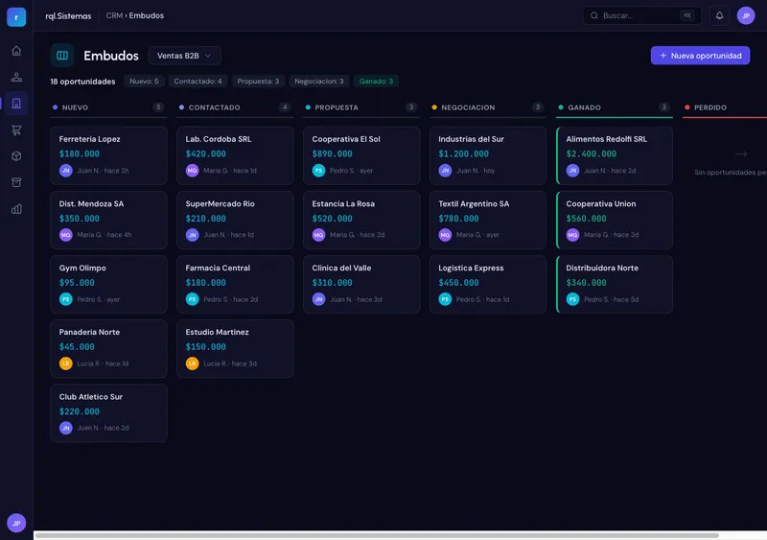Click 'Sin oportunidades' text in Perdido
The height and width of the screenshot is (540, 767).
click(731, 173)
